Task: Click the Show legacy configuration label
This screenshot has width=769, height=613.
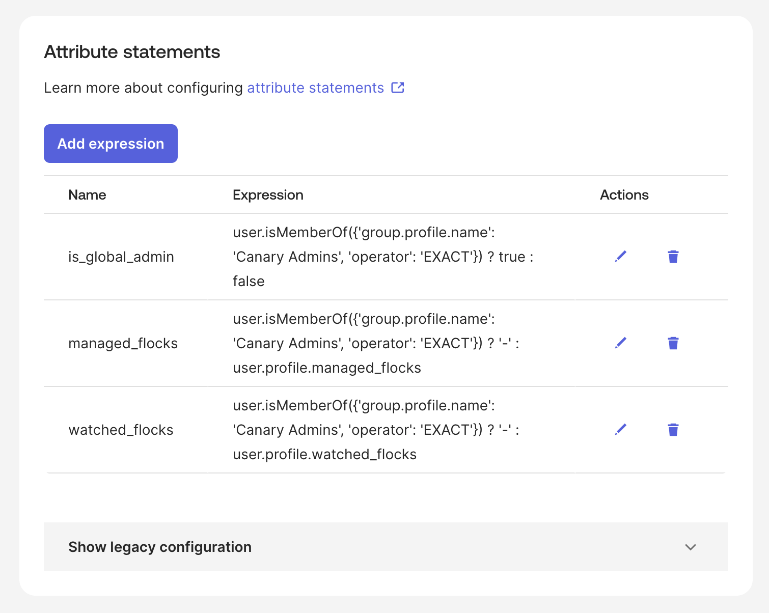Action: click(160, 547)
